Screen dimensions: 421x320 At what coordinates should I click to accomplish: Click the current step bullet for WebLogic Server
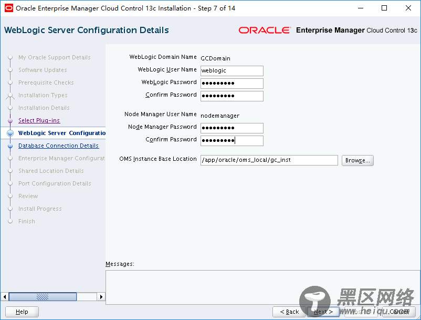click(10, 133)
